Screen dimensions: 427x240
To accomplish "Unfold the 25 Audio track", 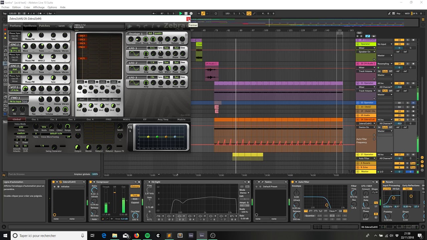I will pos(358,115).
